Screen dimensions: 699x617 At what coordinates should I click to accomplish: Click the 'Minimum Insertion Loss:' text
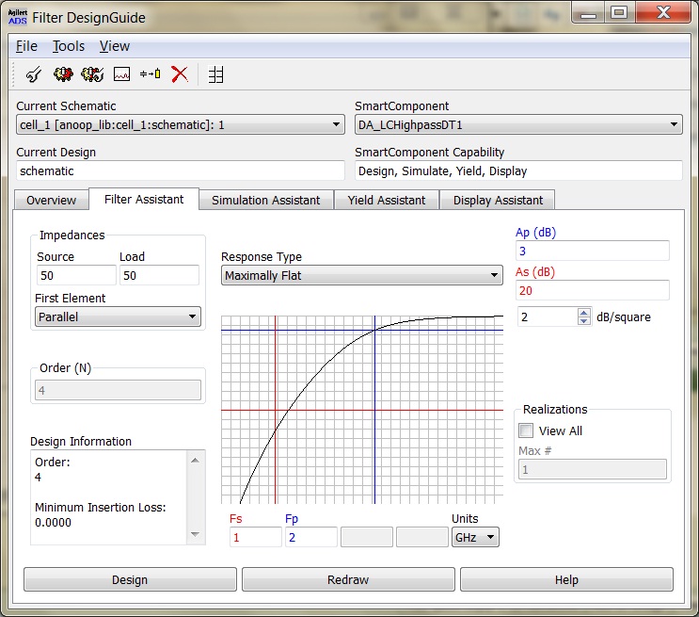point(101,507)
